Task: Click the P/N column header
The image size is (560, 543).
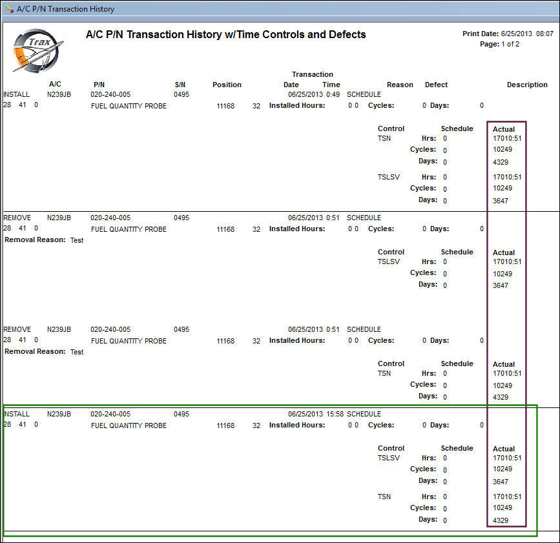Action: 99,85
